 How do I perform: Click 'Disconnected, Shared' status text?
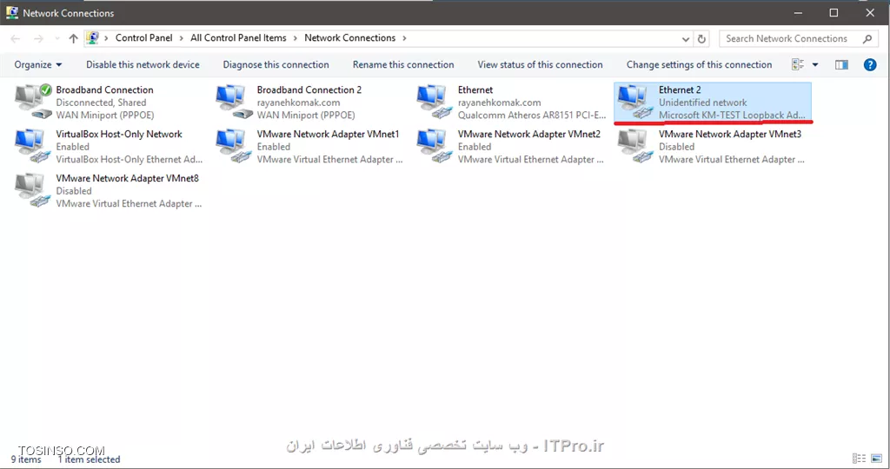pos(101,102)
